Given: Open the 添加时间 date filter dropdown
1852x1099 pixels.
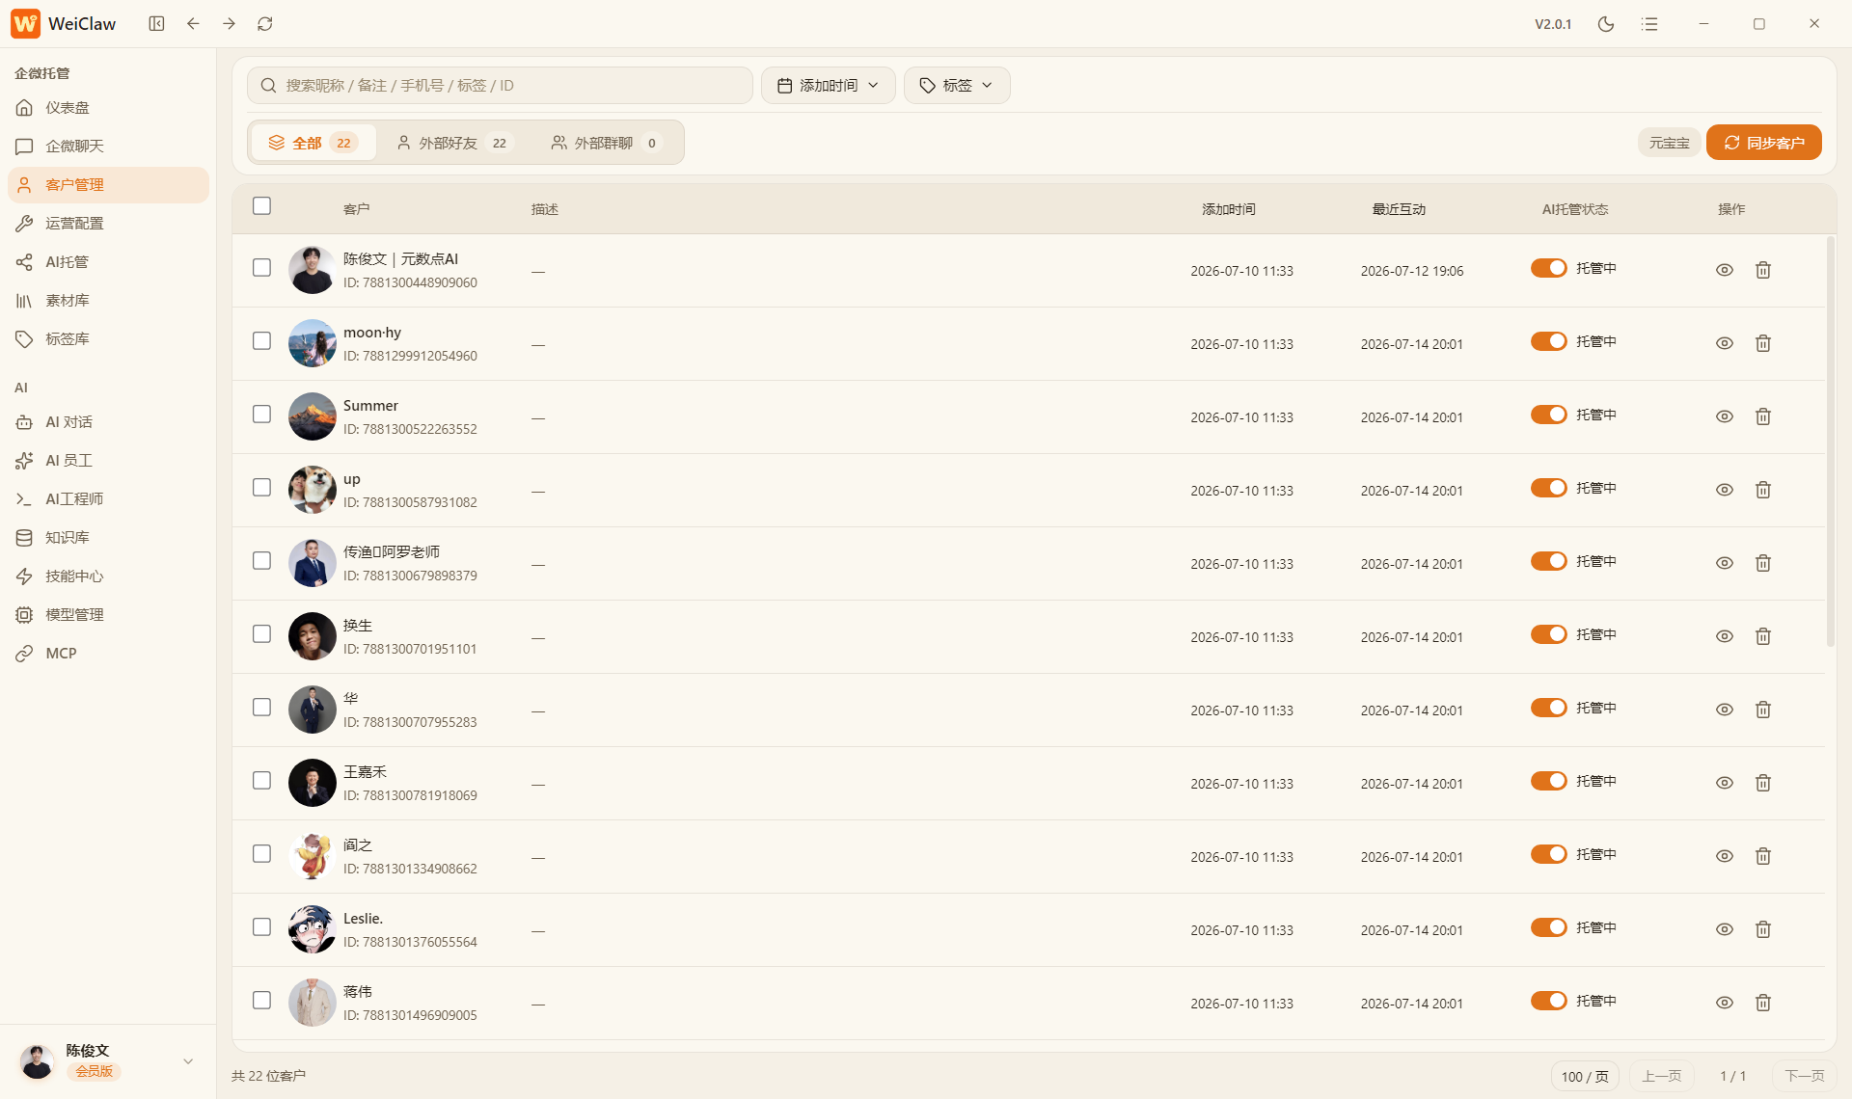Looking at the screenshot, I should click(829, 86).
